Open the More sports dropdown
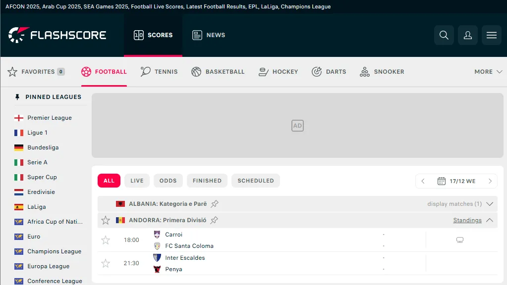 483,72
